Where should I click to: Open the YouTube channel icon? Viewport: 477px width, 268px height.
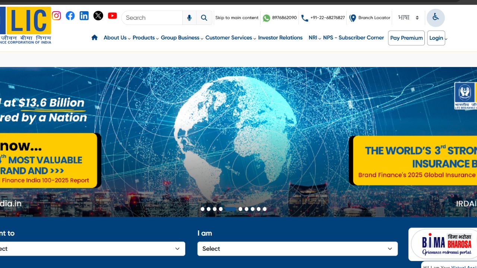[112, 16]
